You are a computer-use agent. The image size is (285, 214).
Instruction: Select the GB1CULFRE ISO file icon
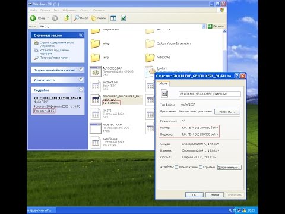(x=96, y=100)
